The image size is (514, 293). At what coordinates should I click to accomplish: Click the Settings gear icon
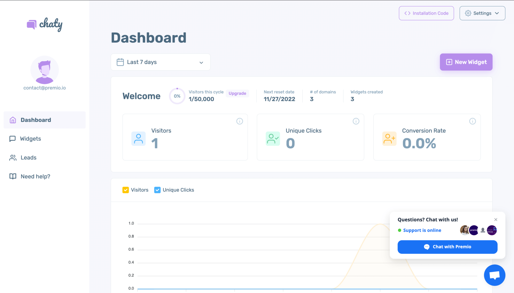[x=468, y=13]
